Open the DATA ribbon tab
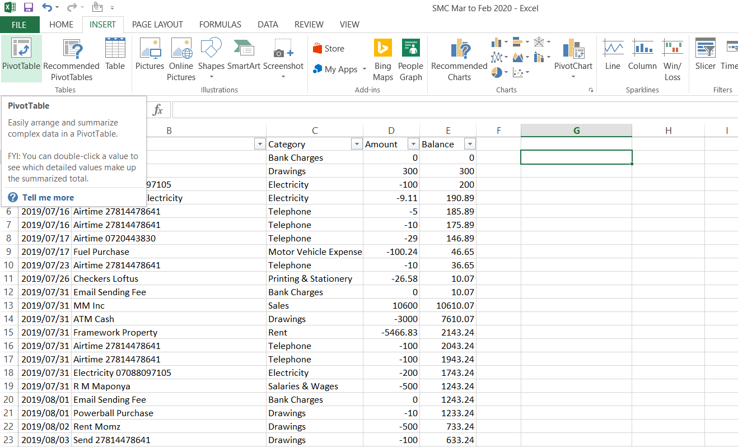 click(x=268, y=25)
